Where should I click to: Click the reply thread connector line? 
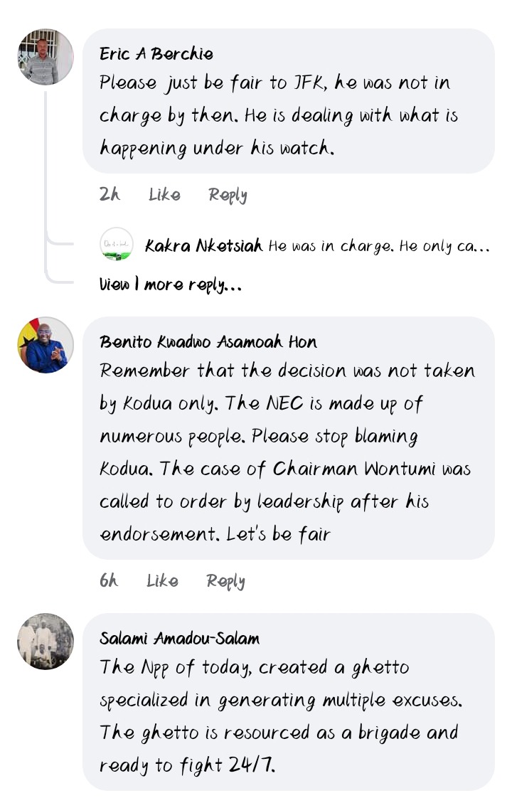coord(46,183)
